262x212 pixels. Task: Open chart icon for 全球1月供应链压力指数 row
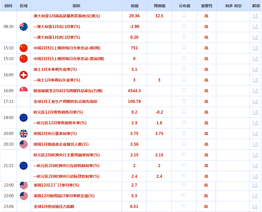[x=255, y=207]
